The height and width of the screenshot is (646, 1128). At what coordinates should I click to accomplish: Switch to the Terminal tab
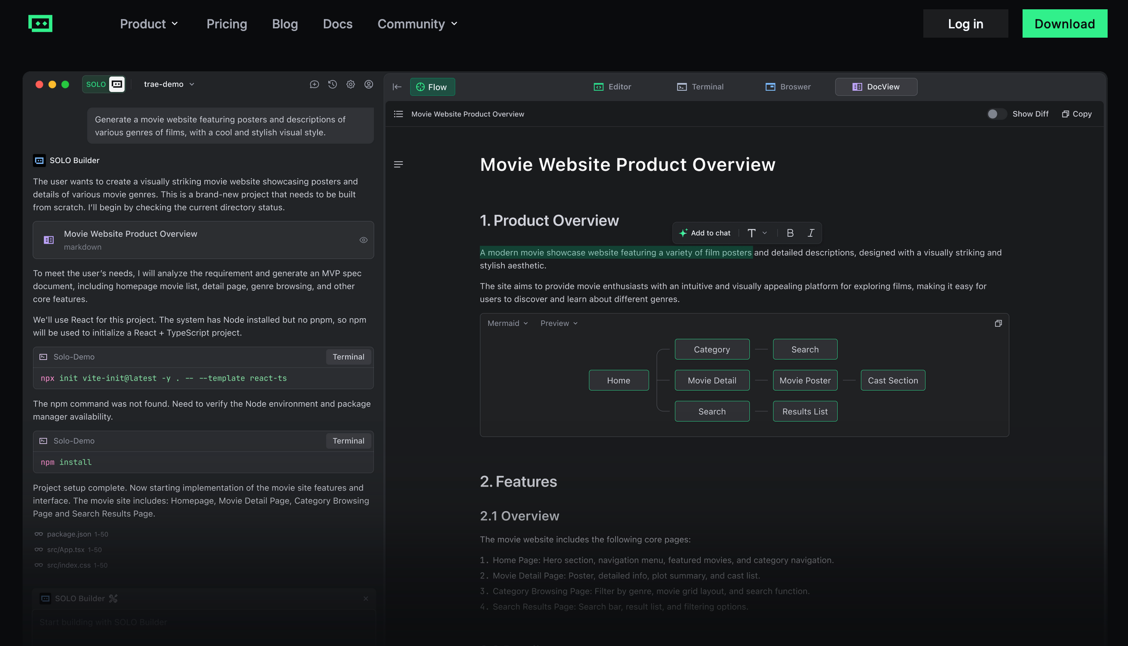pyautogui.click(x=700, y=87)
